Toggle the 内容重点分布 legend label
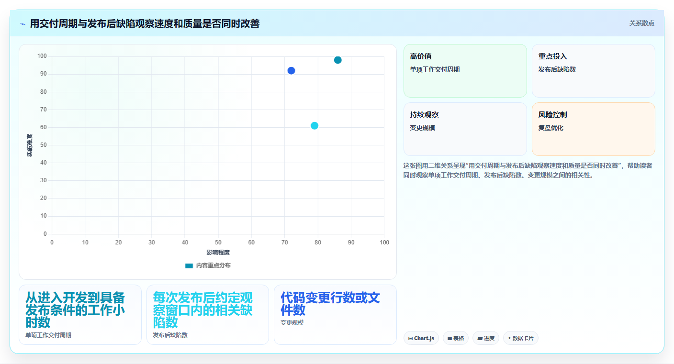The width and height of the screenshot is (674, 364). pos(213,265)
